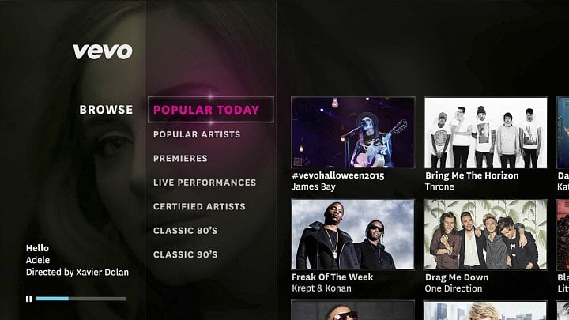
Task: Click the Browse heading
Action: click(x=106, y=110)
